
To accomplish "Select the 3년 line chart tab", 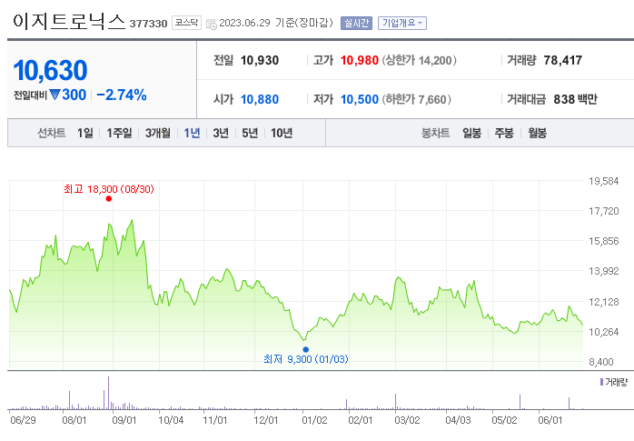I will [221, 133].
